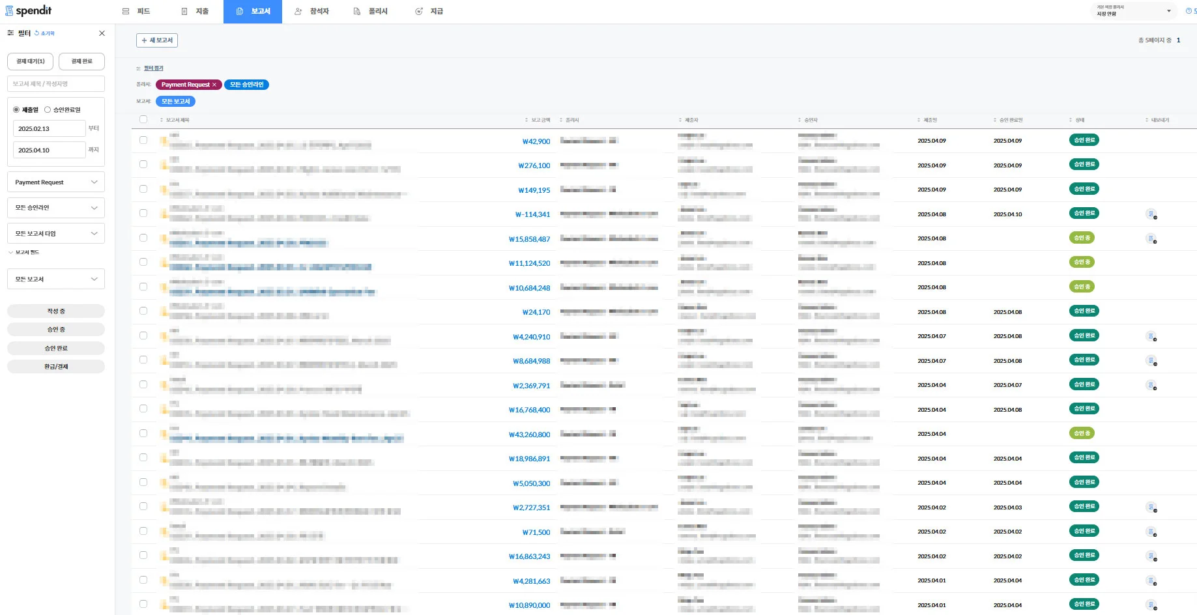
Task: Click the report title/author search field
Action: coord(56,84)
